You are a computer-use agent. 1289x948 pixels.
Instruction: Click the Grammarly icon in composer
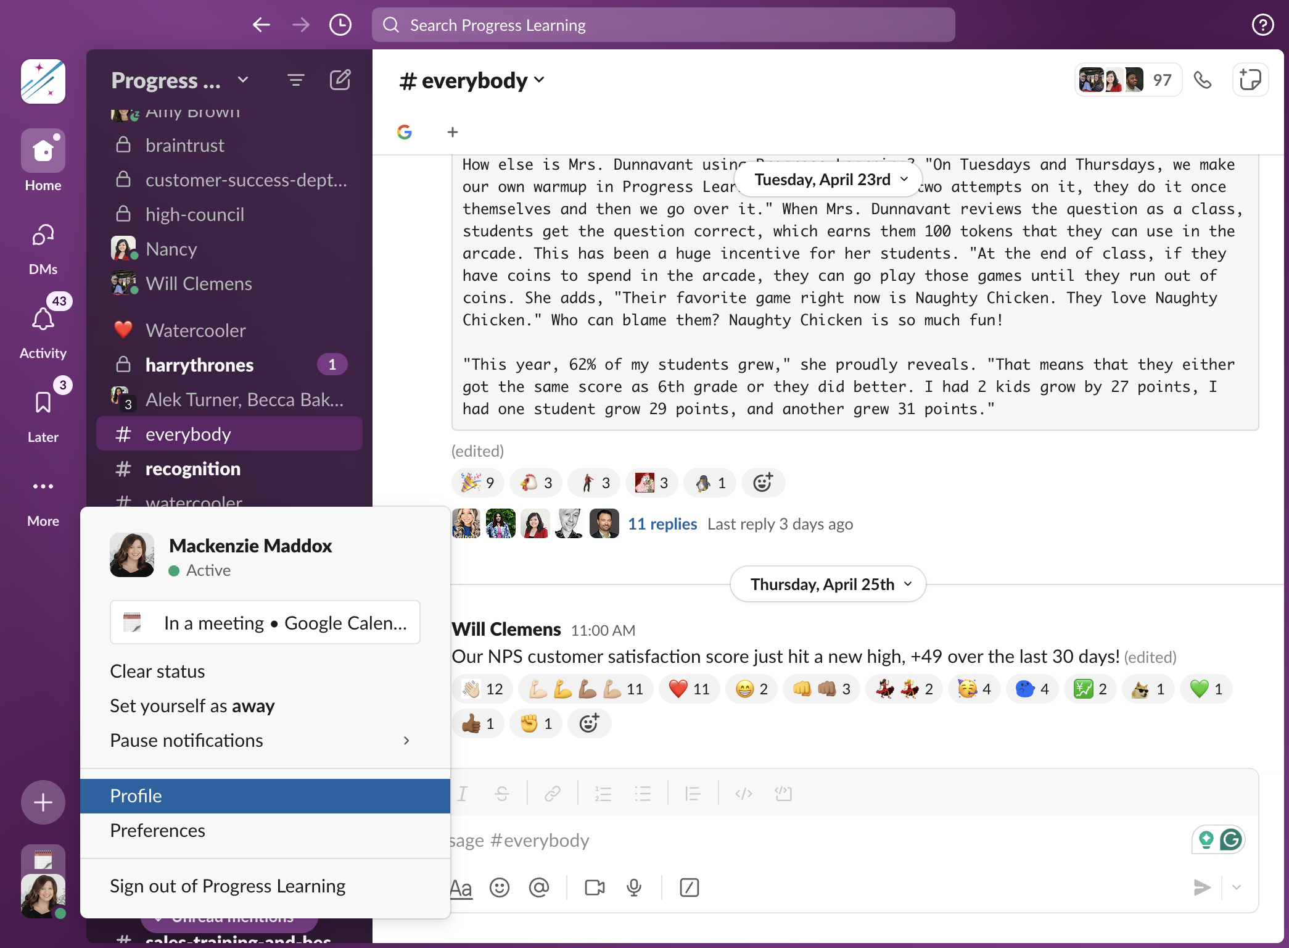point(1232,839)
